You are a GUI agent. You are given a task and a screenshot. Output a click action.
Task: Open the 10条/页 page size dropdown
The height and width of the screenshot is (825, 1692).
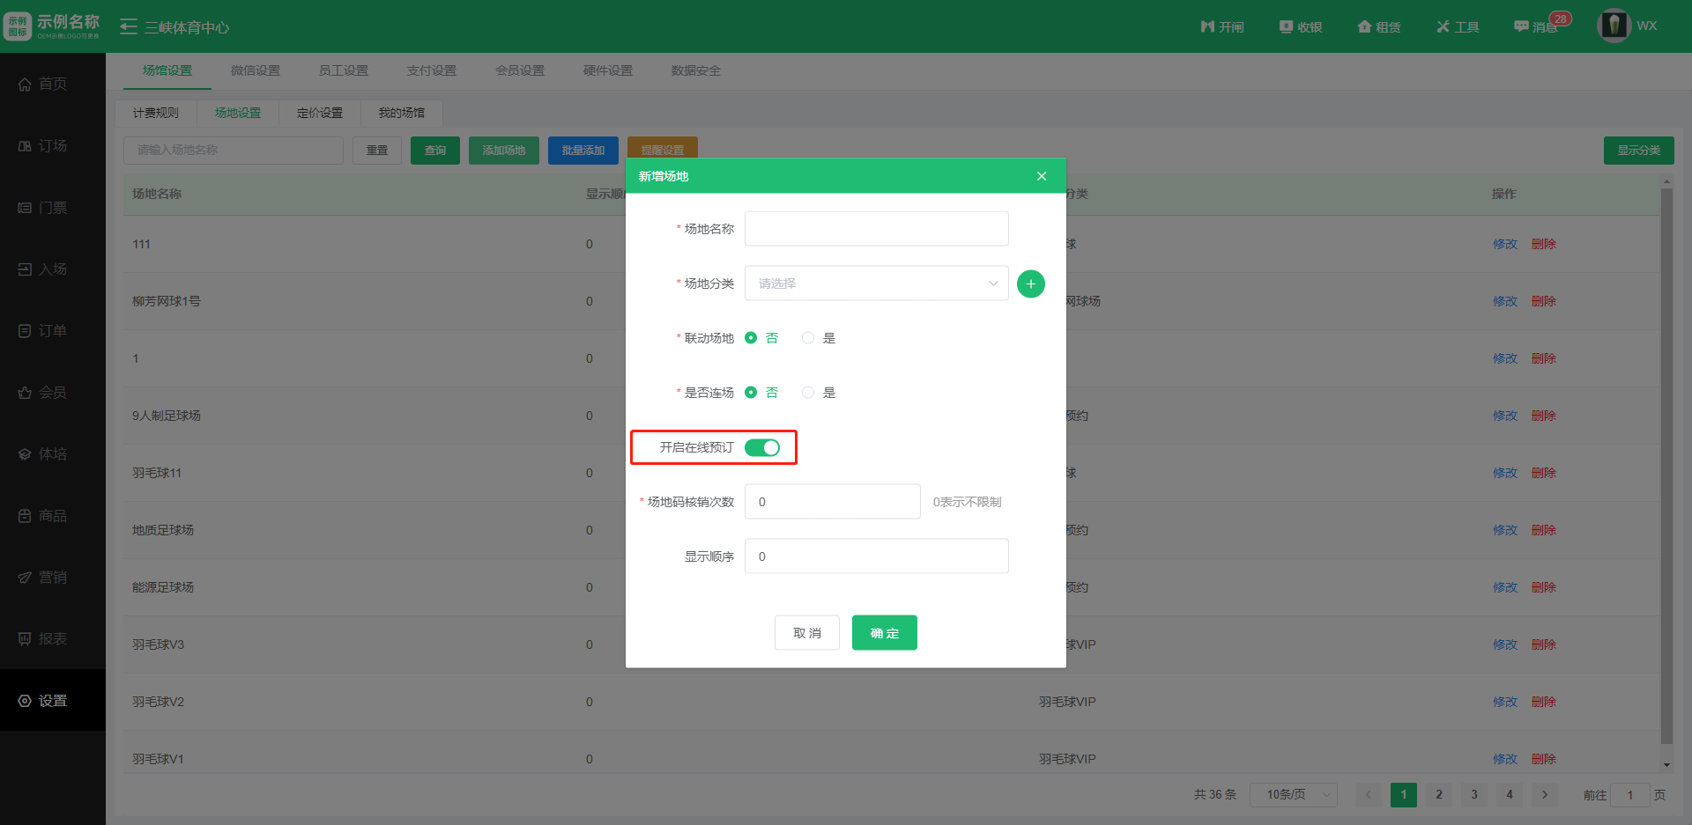1293,795
